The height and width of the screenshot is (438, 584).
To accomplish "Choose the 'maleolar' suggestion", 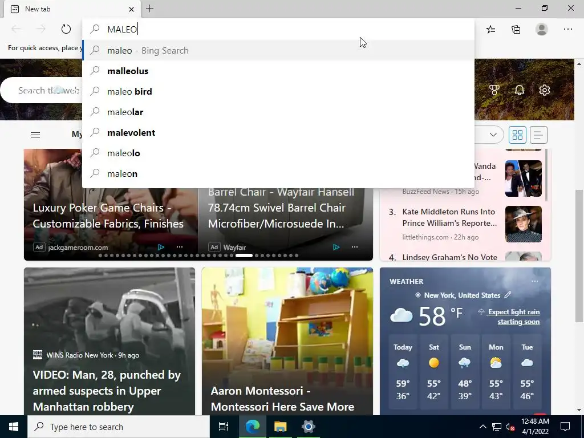I will (278, 112).
